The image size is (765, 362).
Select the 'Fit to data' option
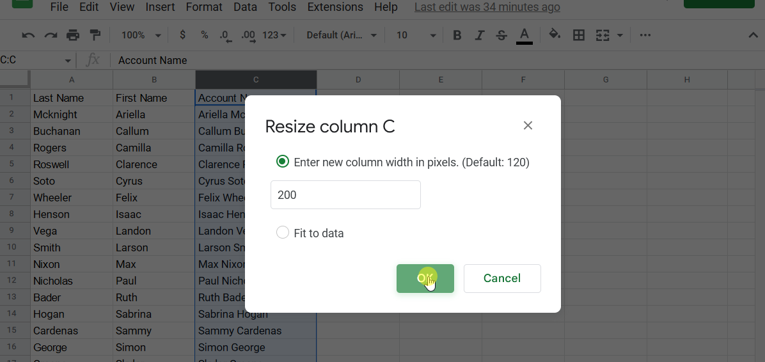283,233
